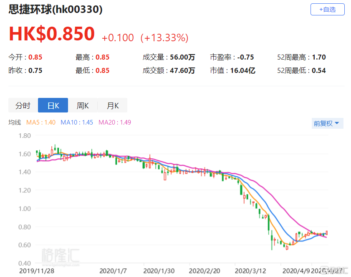Click the current price HK$0.850
The image size is (351, 277).
[52, 33]
